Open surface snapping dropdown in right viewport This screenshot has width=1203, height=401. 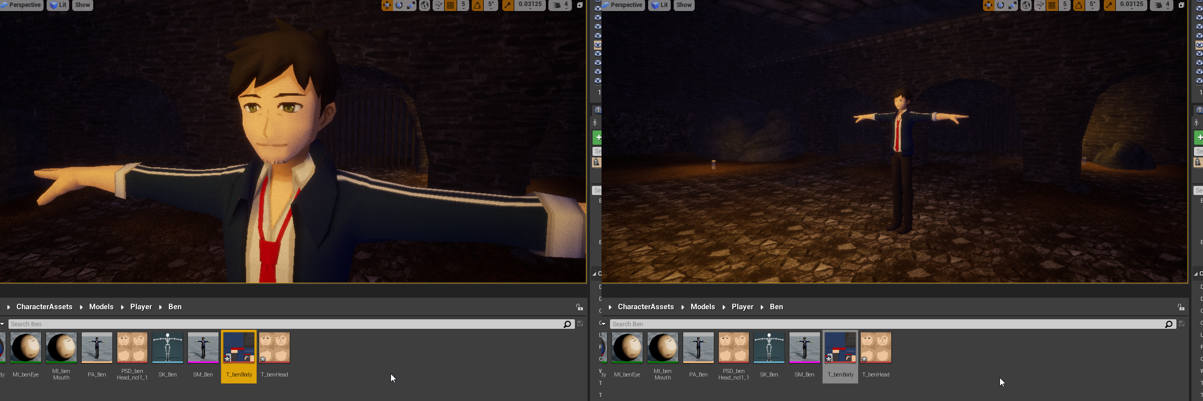1039,5
